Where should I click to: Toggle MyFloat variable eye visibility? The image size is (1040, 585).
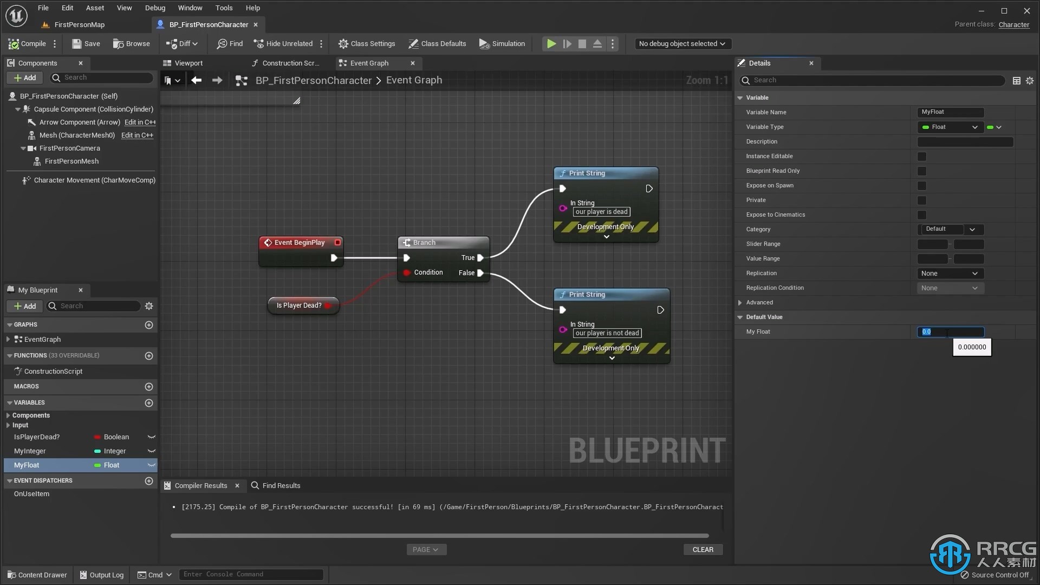coord(152,465)
